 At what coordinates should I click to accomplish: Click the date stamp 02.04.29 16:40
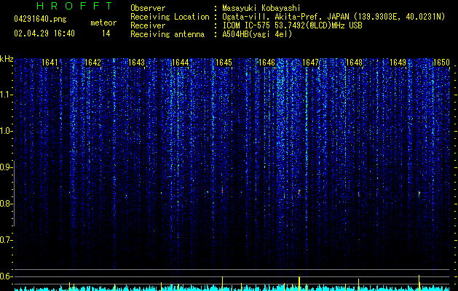click(44, 33)
